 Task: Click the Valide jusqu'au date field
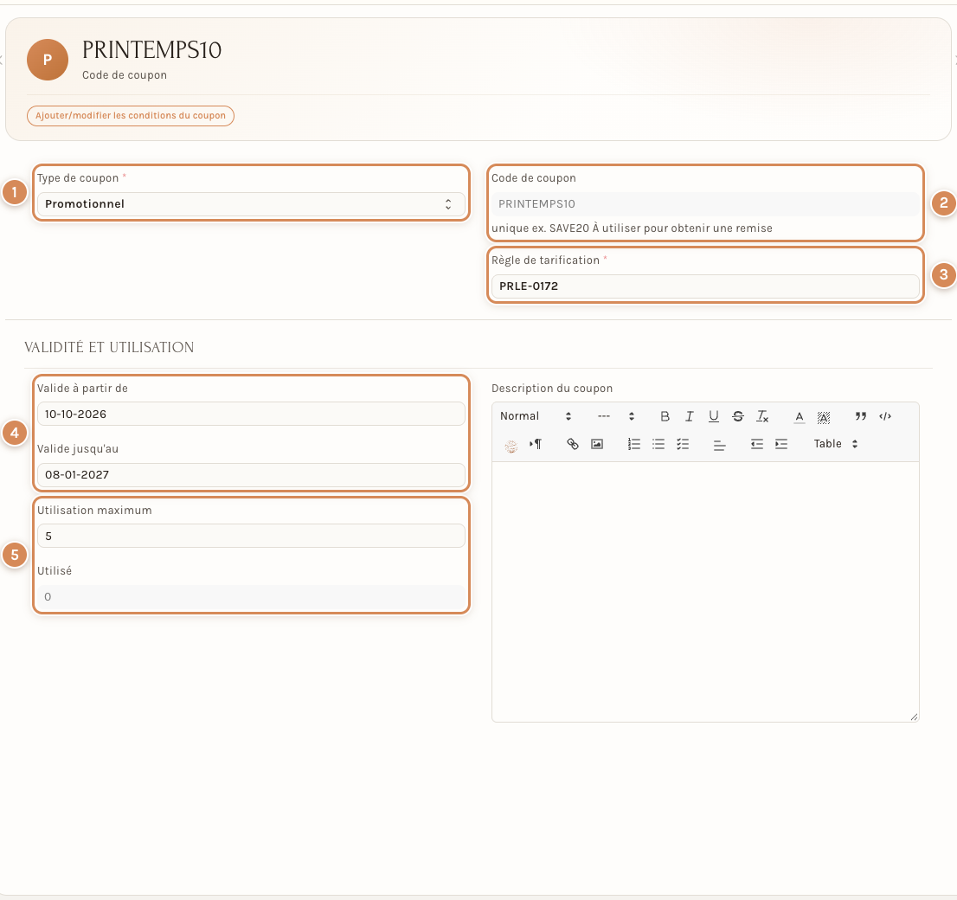pyautogui.click(x=251, y=475)
